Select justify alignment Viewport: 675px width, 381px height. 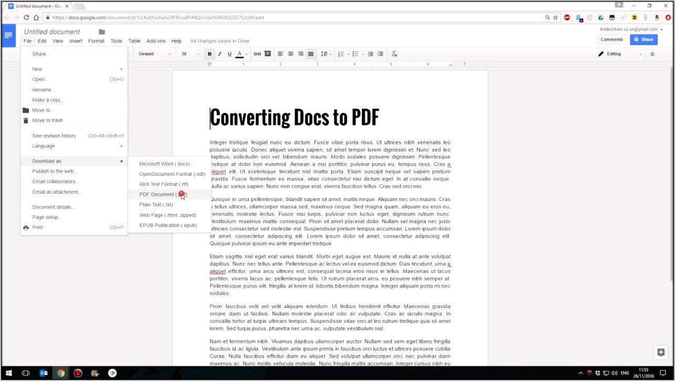click(x=311, y=54)
